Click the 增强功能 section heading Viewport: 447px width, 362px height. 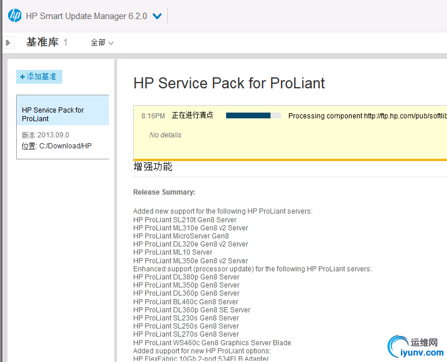(153, 167)
